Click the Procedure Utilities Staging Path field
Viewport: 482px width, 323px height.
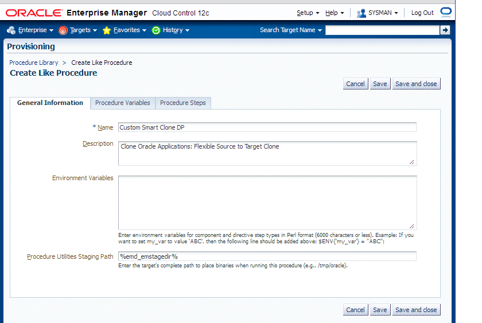click(x=267, y=256)
